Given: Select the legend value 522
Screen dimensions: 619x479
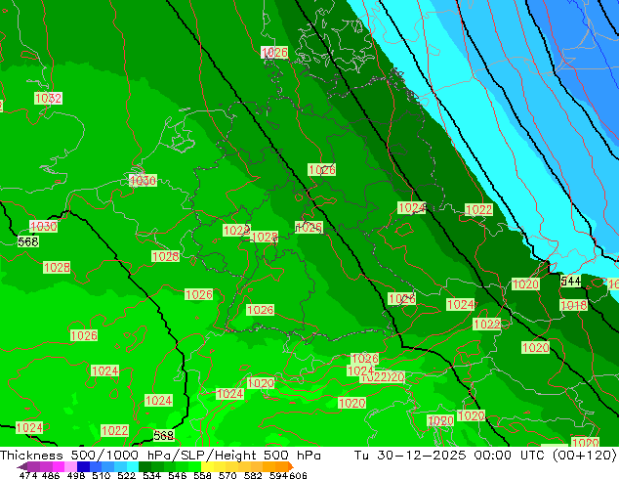Looking at the screenshot, I should pyautogui.click(x=126, y=475).
